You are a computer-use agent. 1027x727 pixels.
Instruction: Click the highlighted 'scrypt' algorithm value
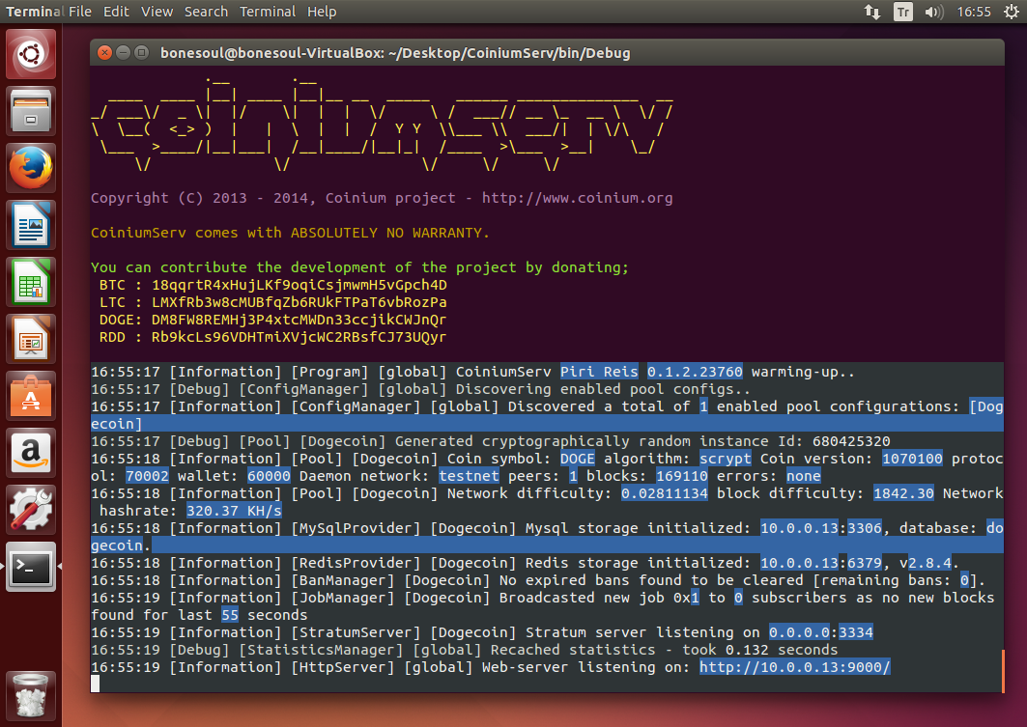pyautogui.click(x=725, y=459)
